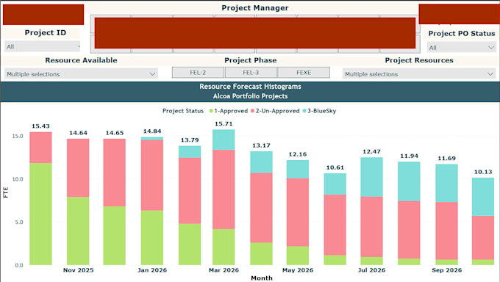Click the Jan 2026 axis label
Screen dimensions: 500x282
pos(152,270)
